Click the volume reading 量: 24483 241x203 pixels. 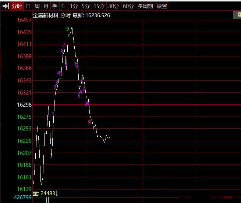point(44,193)
